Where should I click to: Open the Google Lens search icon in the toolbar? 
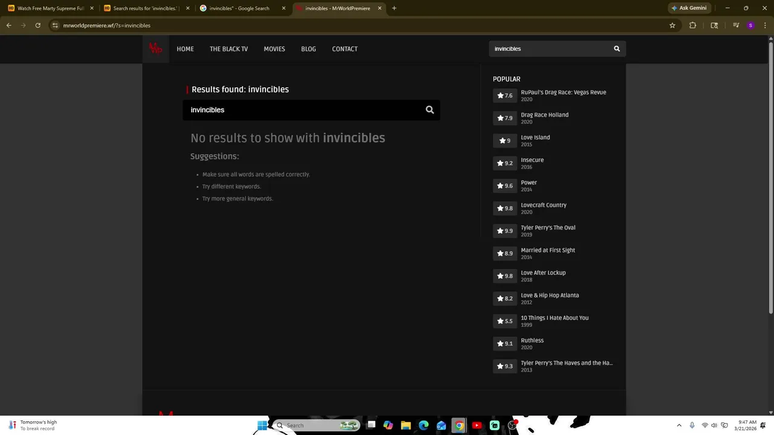(714, 25)
